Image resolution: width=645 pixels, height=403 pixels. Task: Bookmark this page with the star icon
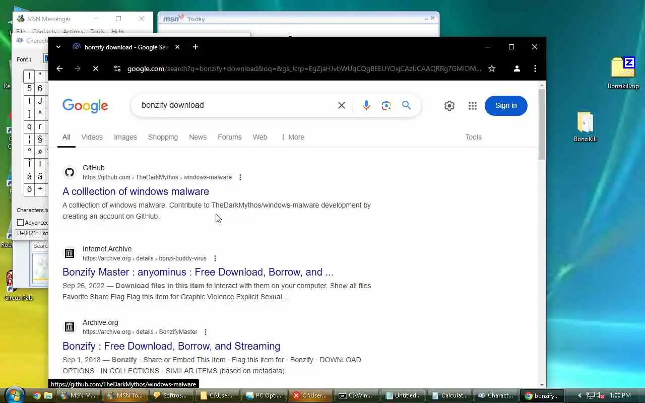coord(492,69)
